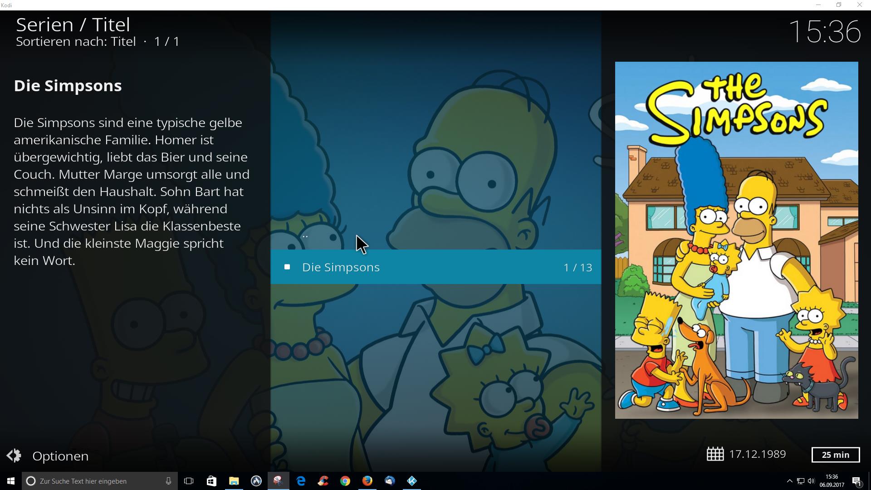Click the 1 / 13 episode count
871x490 pixels.
tap(577, 267)
